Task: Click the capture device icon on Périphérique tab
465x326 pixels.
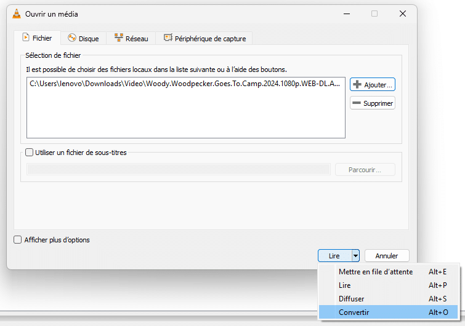Action: tap(168, 38)
